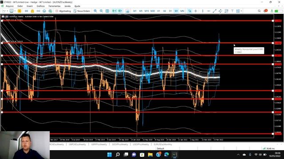This screenshot has height=159, width=284.
Task: Open File Explorer from the taskbar
Action: tap(150, 155)
